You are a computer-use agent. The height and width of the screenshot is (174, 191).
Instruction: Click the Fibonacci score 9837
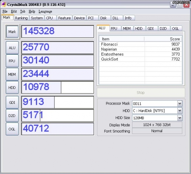click(175, 44)
